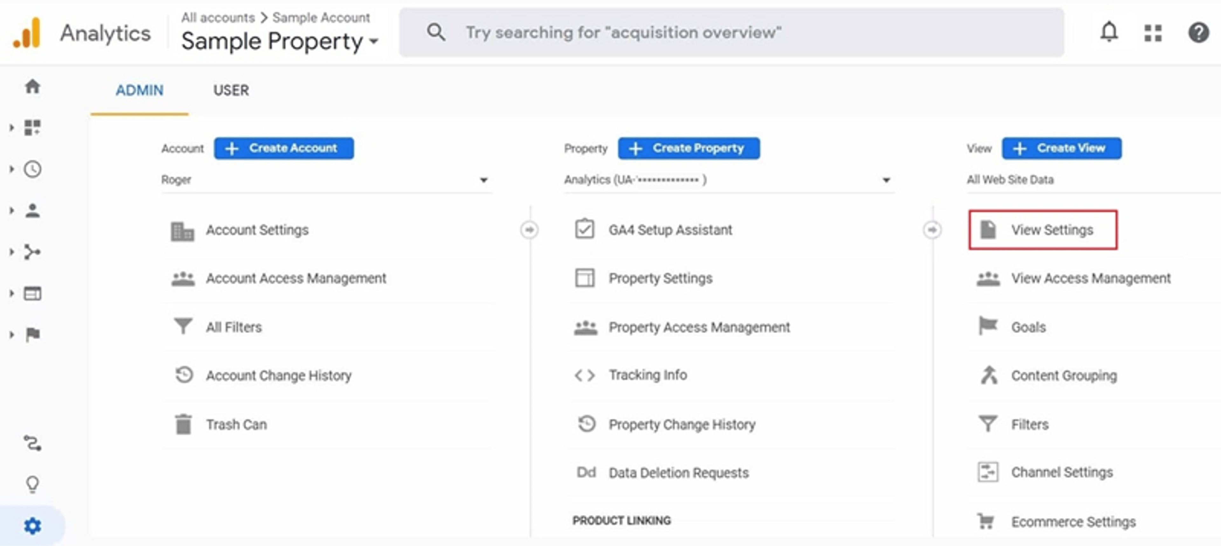The height and width of the screenshot is (546, 1221).
Task: Click the Admin gear icon
Action: (x=32, y=526)
